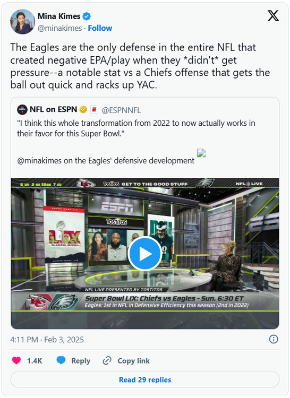This screenshot has width=290, height=398.
Task: Click the 4:11 PM Feb 3 timestamp
Action: click(x=47, y=340)
